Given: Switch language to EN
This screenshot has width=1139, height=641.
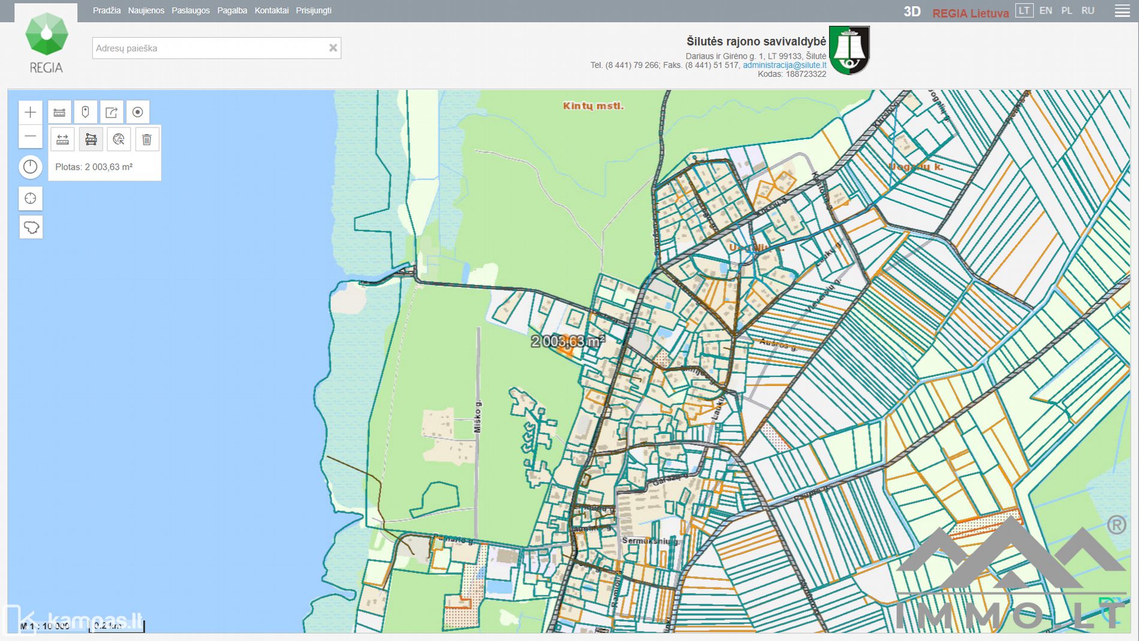Looking at the screenshot, I should (x=1045, y=11).
